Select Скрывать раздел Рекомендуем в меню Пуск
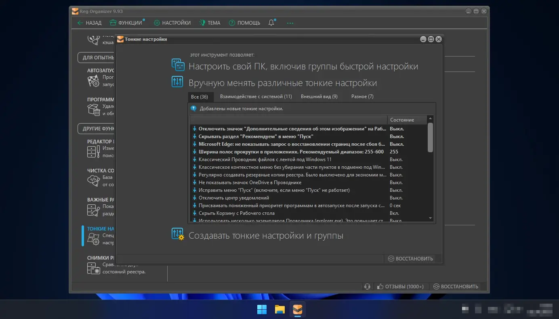 coord(309,136)
